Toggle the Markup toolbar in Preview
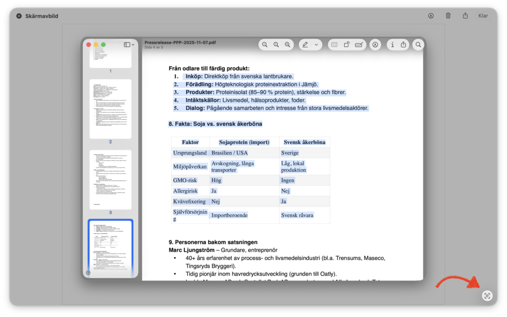Screen dimensions: 507x317 pyautogui.click(x=375, y=45)
